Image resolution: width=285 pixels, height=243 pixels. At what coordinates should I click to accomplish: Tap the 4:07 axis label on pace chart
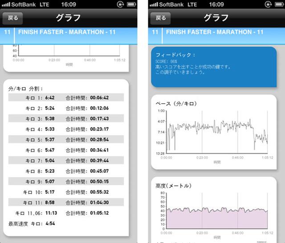click(x=161, y=121)
